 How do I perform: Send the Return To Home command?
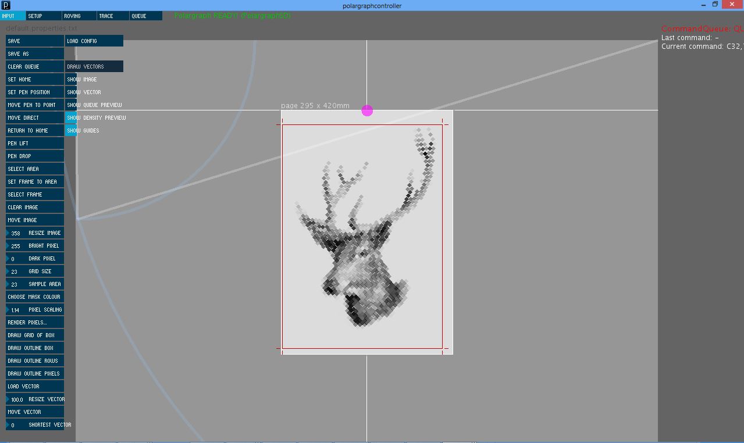(35, 130)
